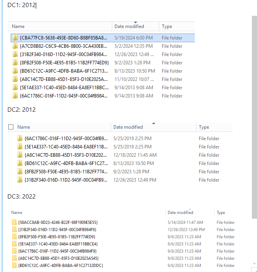
Task: Click folder icon of {6AC1786C dated 9/14/2013
Action: pos(15,96)
